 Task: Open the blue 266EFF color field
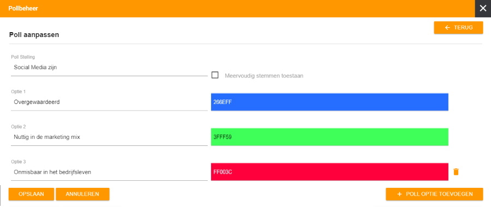pyautogui.click(x=330, y=102)
